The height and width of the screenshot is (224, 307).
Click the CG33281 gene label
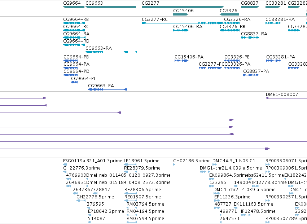(276, 3)
